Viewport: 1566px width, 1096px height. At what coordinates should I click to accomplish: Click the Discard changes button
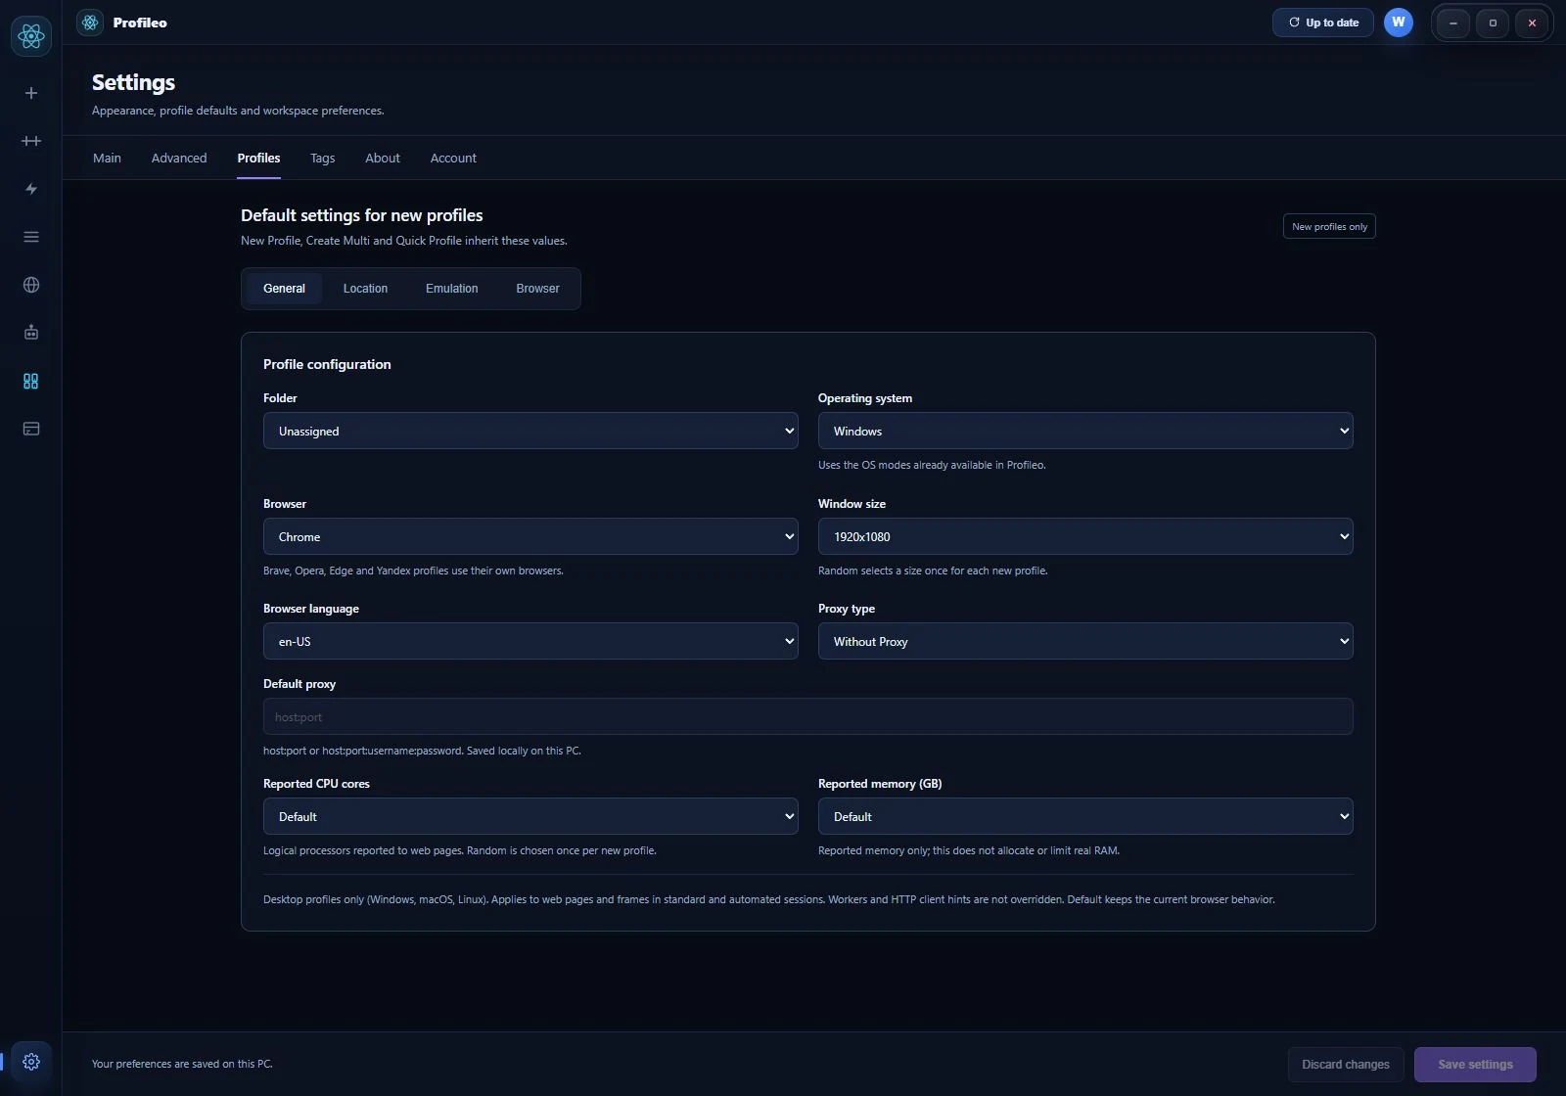pyautogui.click(x=1346, y=1064)
